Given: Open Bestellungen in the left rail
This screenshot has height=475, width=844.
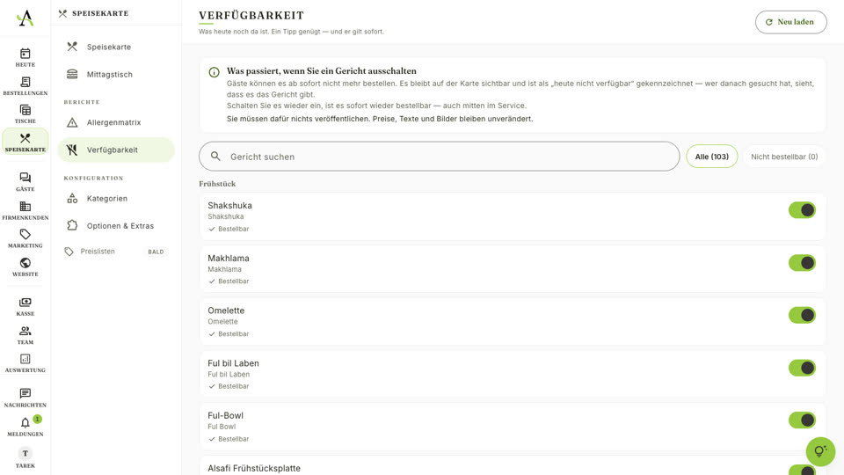Looking at the screenshot, I should [x=25, y=86].
